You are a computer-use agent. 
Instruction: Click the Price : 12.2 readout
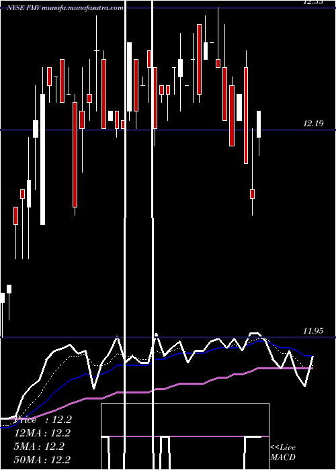(x=42, y=420)
